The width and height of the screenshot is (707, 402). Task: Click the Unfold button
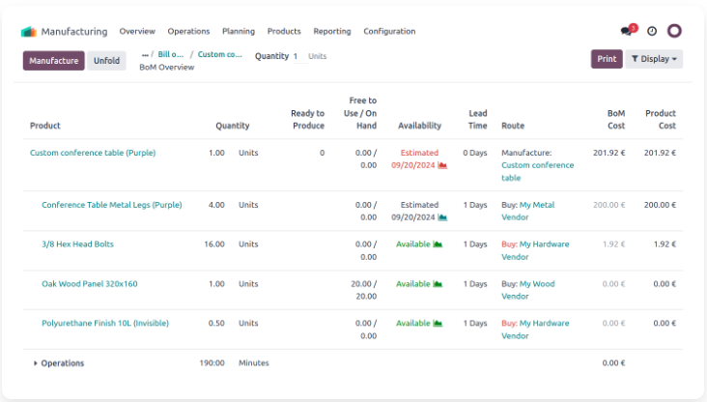[x=106, y=61]
